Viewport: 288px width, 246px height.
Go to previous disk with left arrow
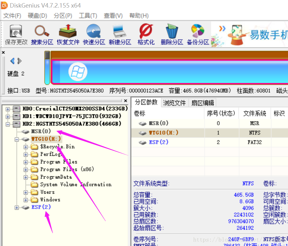pos(12,61)
